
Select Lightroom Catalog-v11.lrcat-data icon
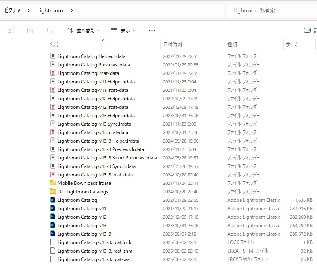52,90
